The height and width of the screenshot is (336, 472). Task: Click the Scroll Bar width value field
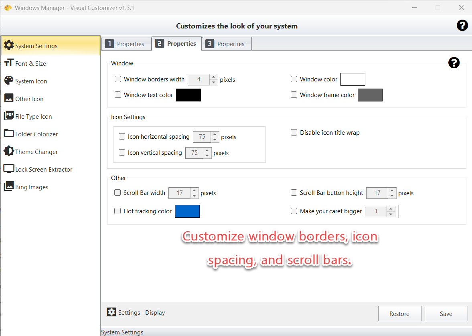(x=180, y=193)
